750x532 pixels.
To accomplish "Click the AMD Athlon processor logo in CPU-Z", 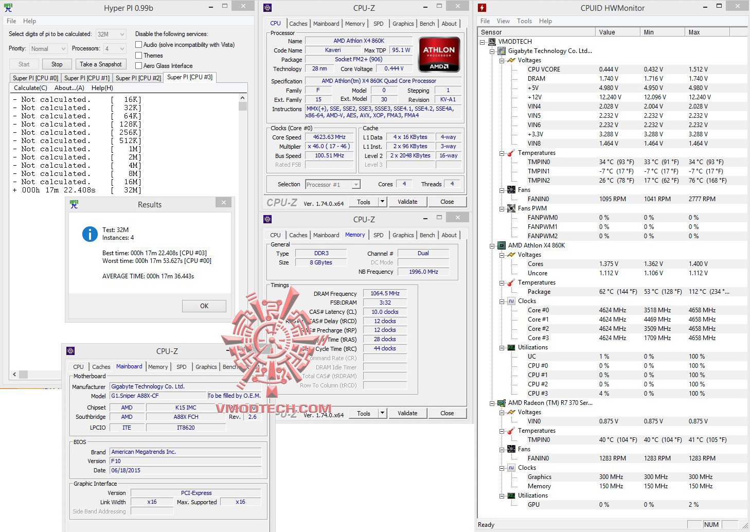I will point(439,54).
